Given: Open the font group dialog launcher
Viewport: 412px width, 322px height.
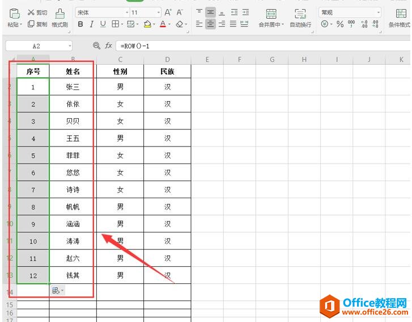Looking at the screenshot, I should click(188, 32).
